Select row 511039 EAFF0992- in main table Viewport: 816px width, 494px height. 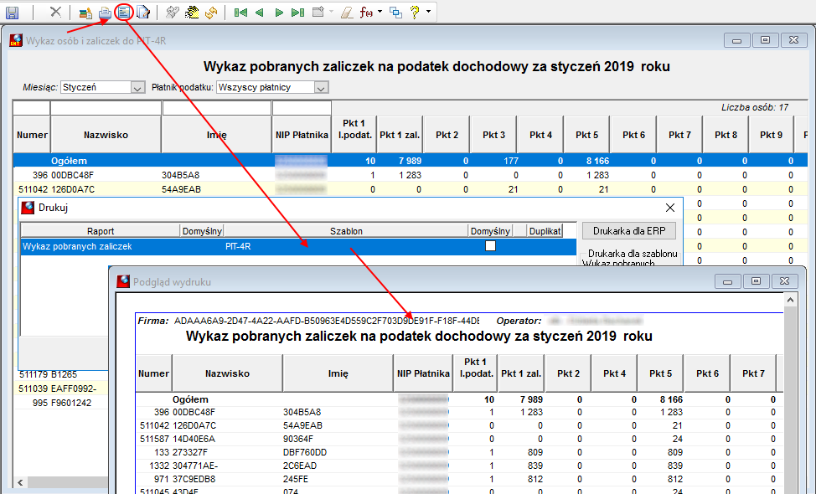point(60,389)
